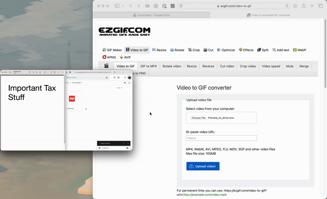Image resolution: width=327 pixels, height=199 pixels.
Task: Open the Optimize tool
Action: point(226,50)
